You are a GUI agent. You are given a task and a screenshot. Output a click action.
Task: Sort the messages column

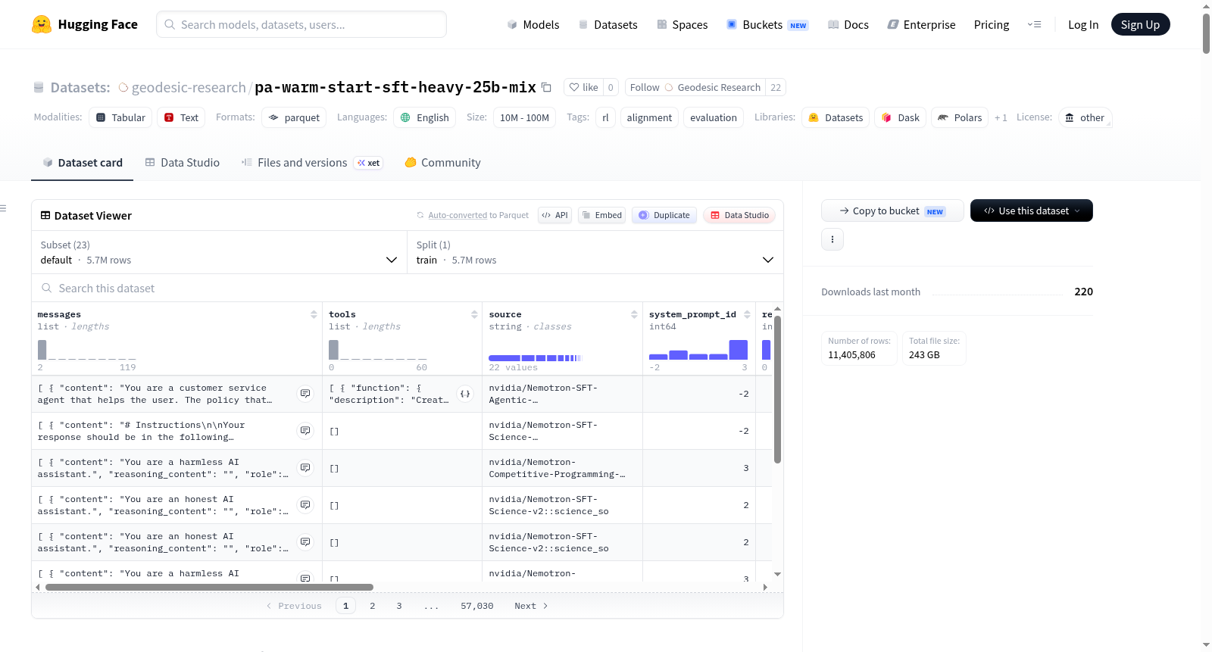314,314
